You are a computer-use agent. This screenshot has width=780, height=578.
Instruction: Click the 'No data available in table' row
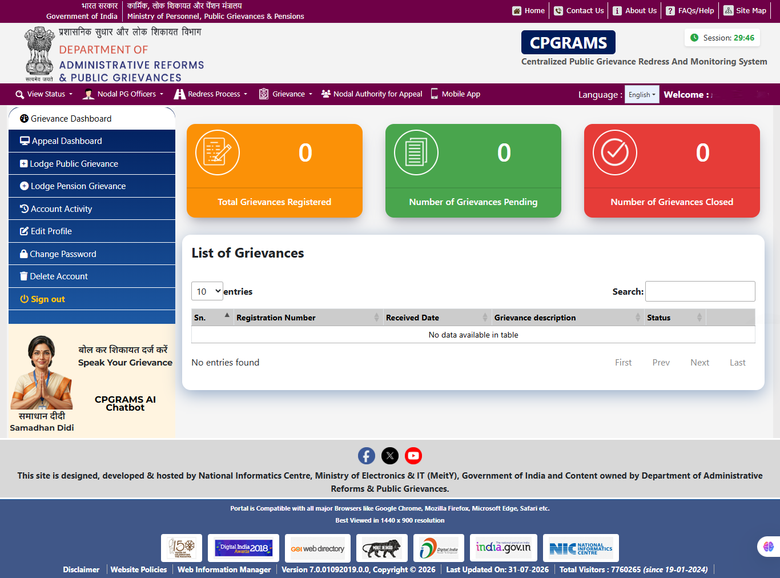tap(473, 335)
